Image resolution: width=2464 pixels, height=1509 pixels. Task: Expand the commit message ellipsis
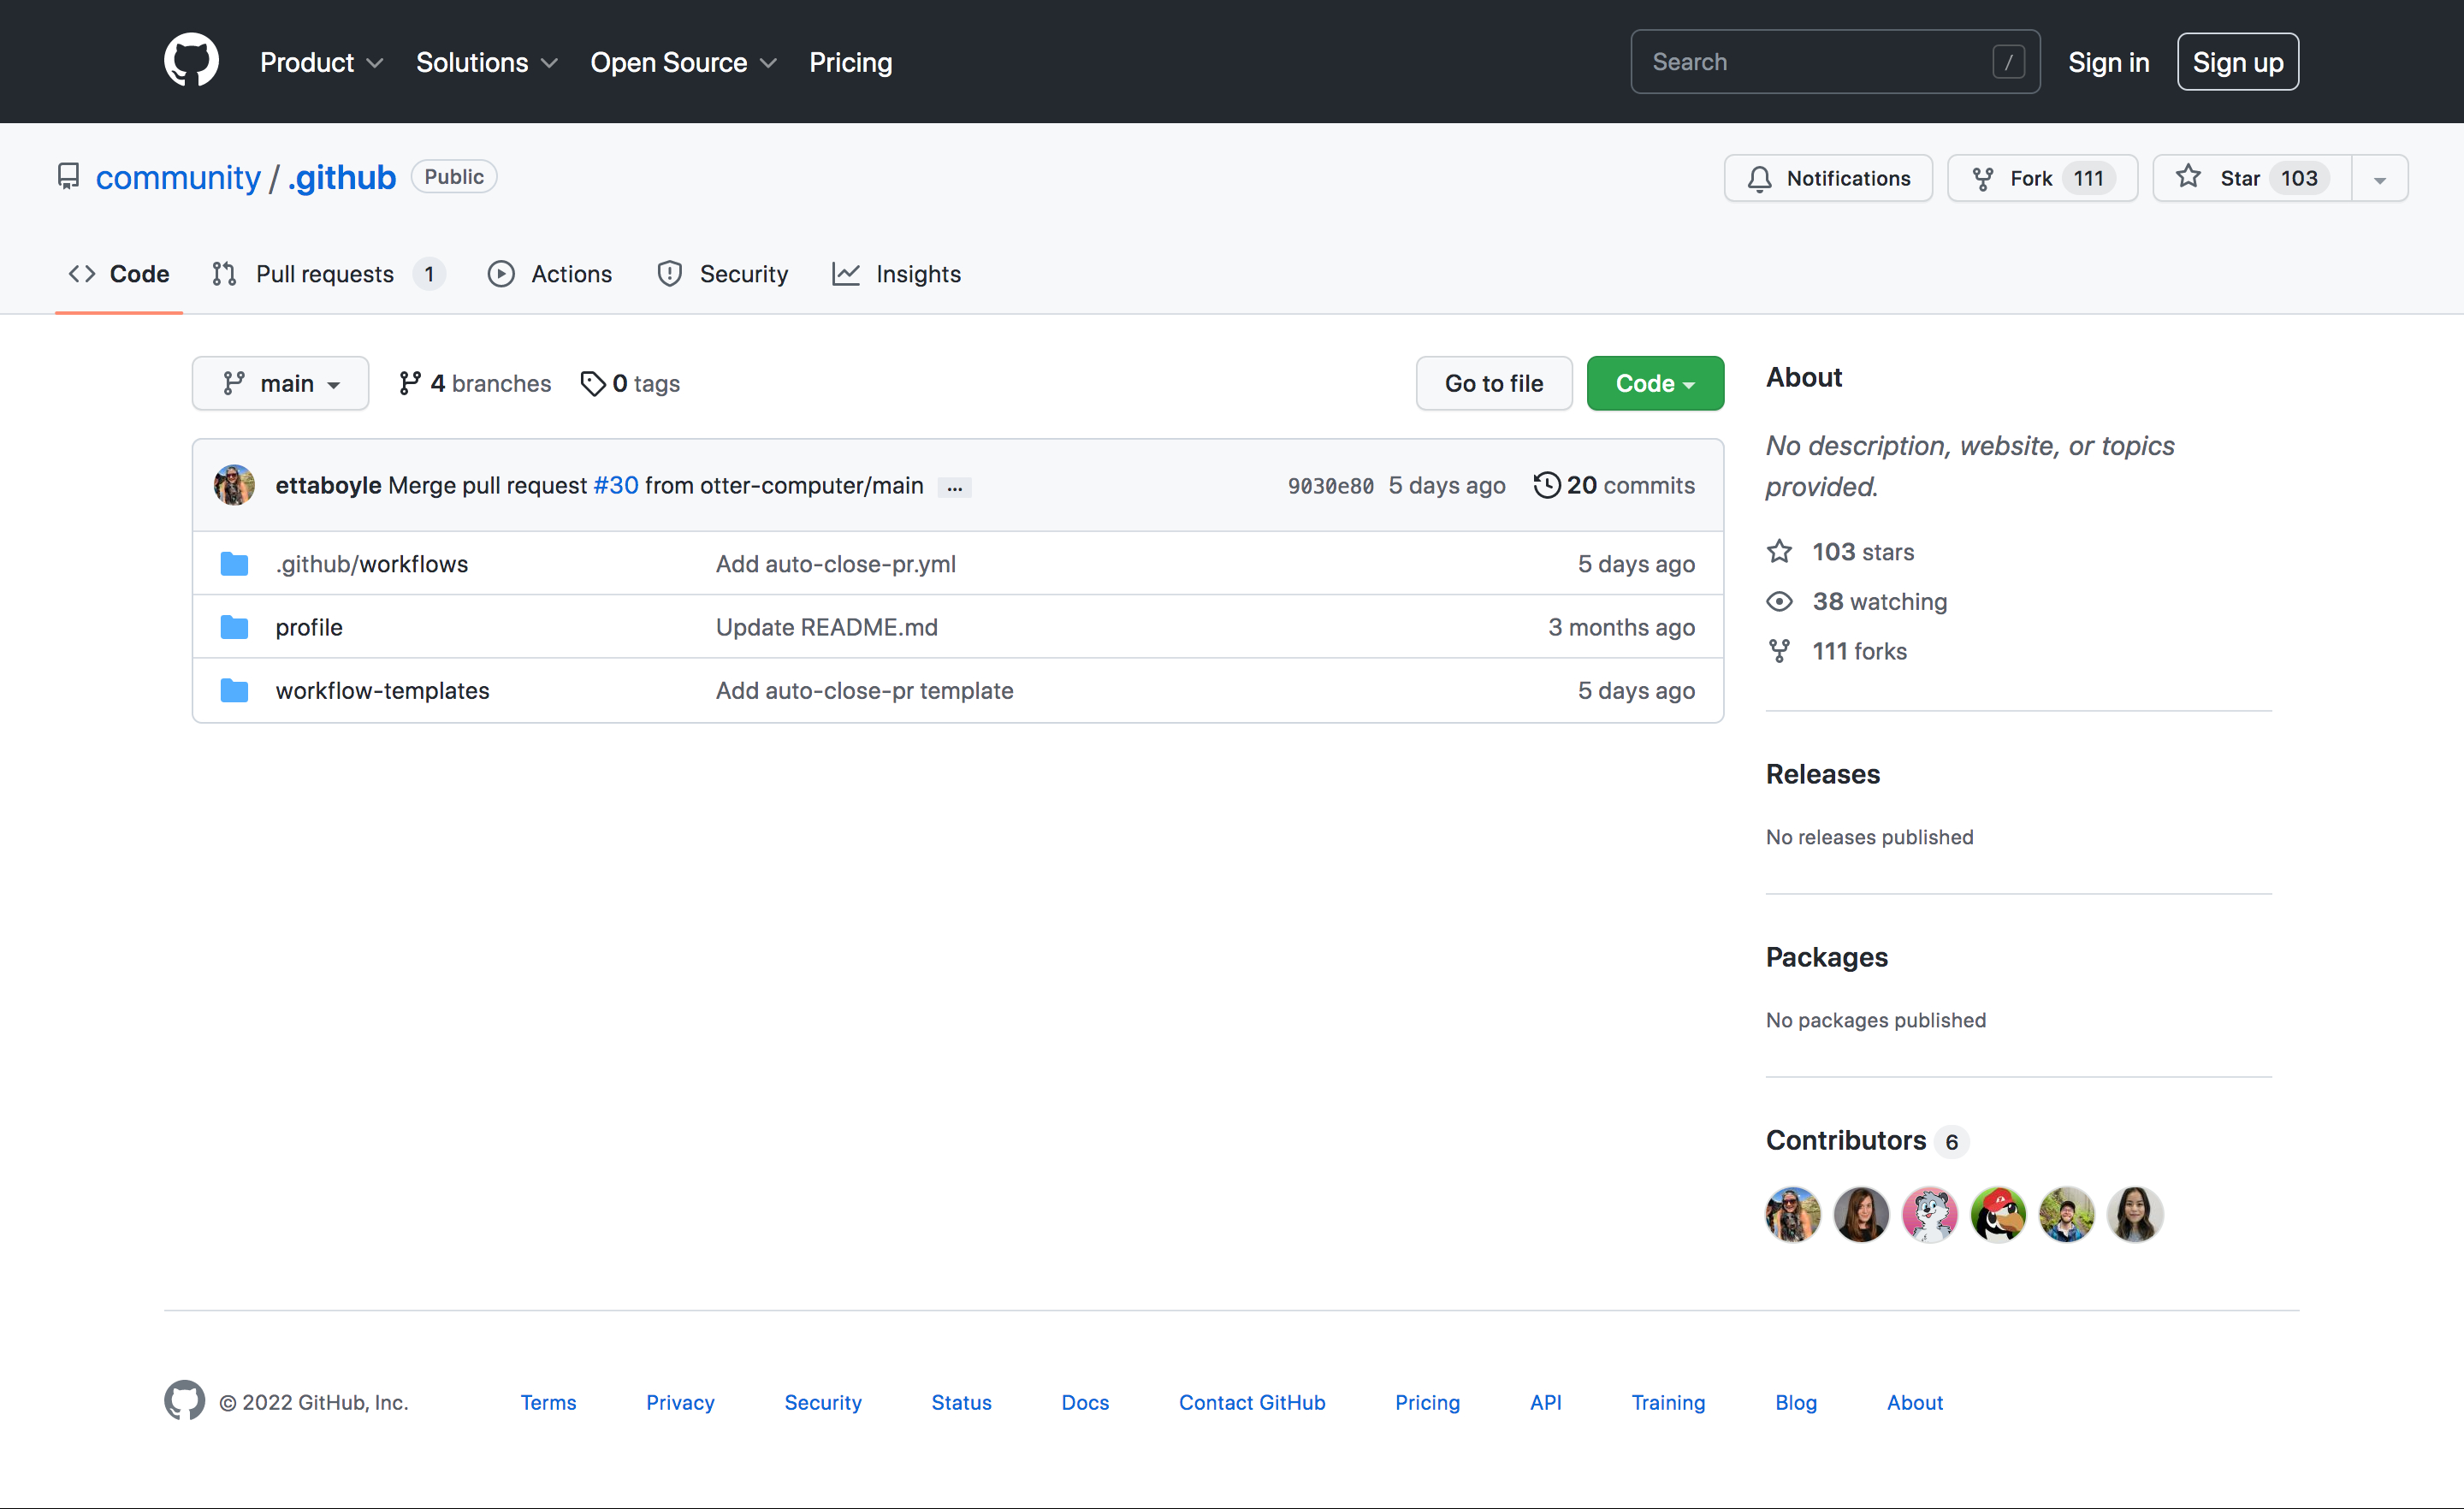[955, 487]
